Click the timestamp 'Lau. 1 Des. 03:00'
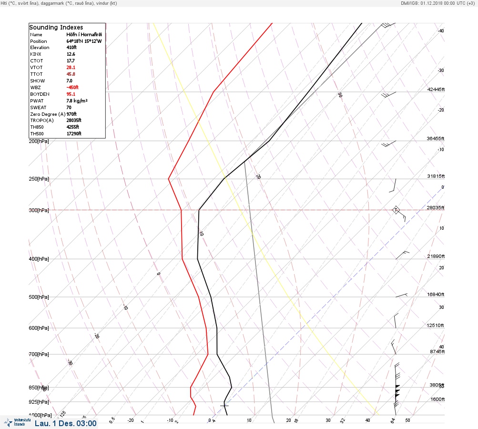The height and width of the screenshot is (429, 478). click(x=66, y=423)
